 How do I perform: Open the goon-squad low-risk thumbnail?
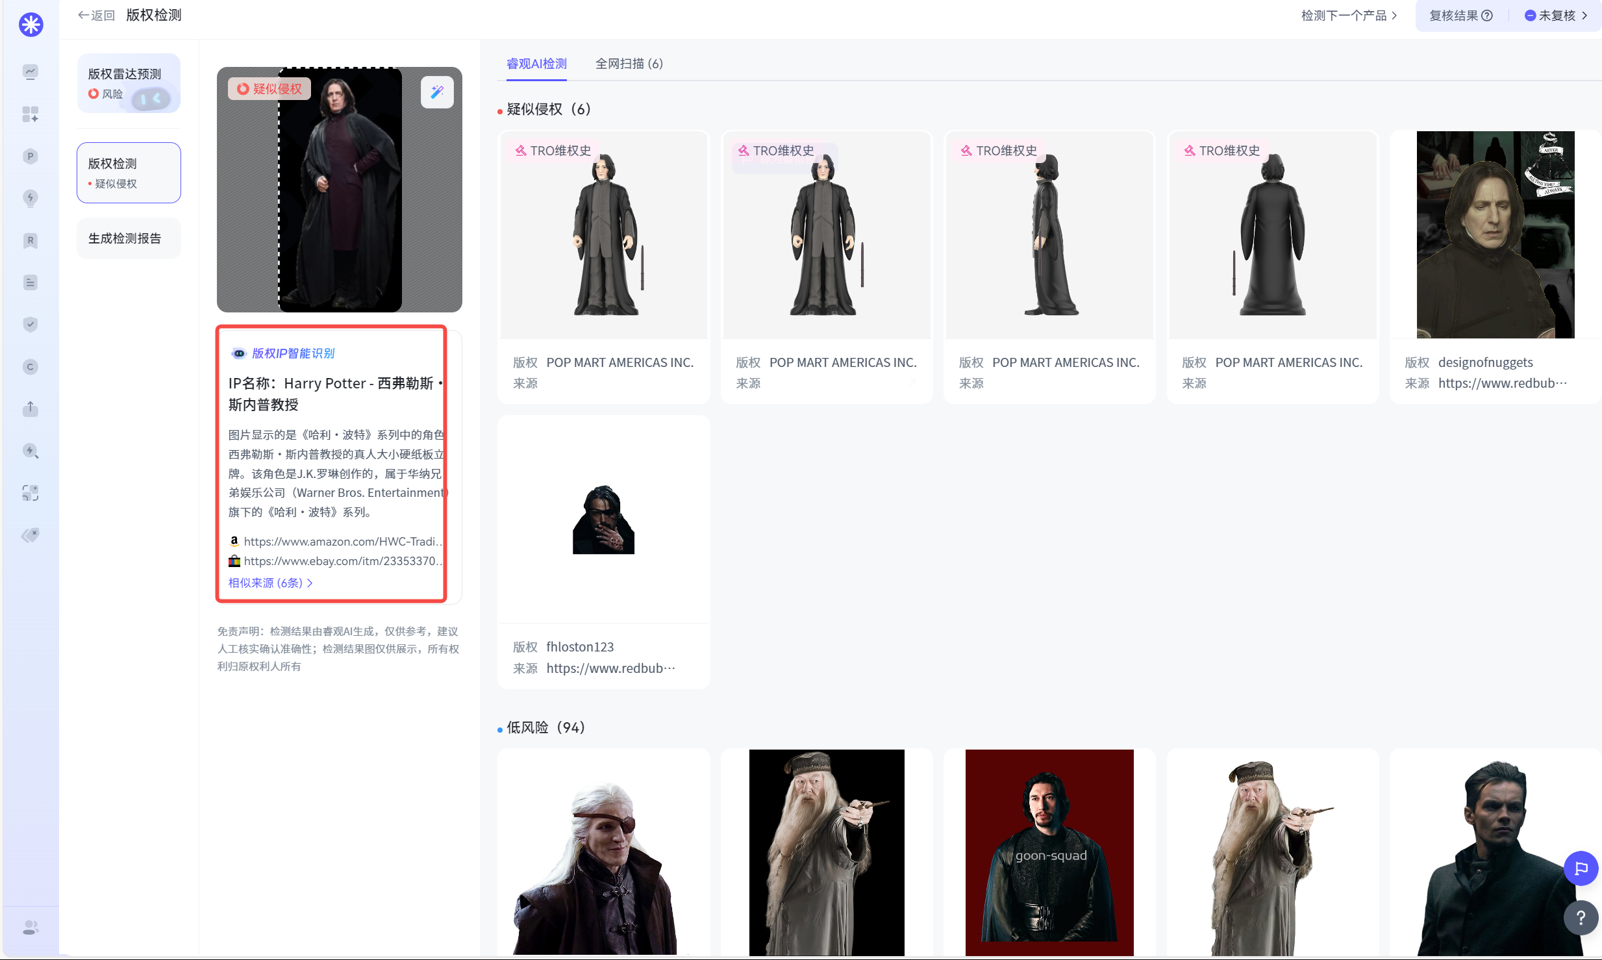(x=1049, y=852)
